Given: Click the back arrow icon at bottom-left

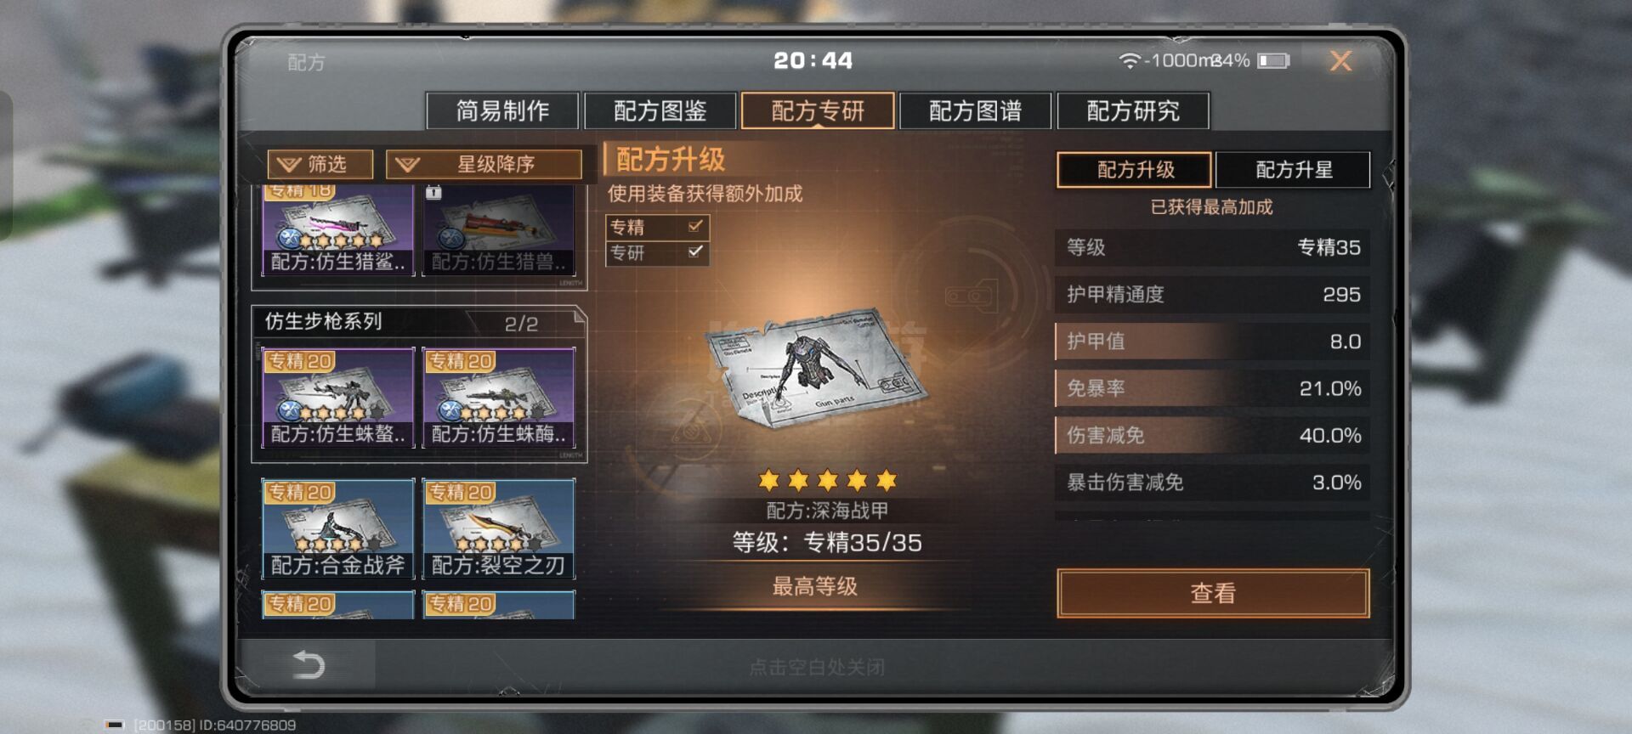Looking at the screenshot, I should tap(309, 664).
